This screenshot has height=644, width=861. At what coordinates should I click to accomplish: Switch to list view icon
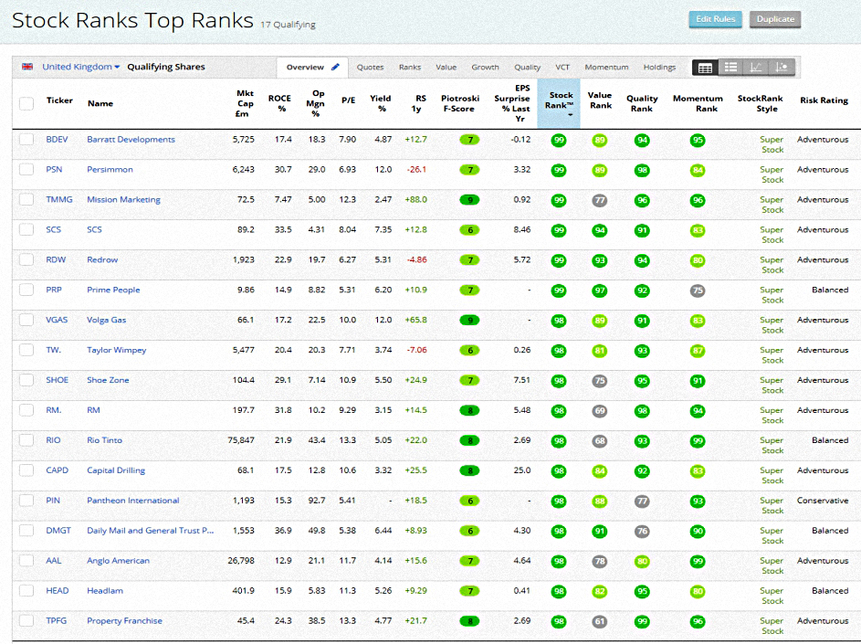point(730,68)
